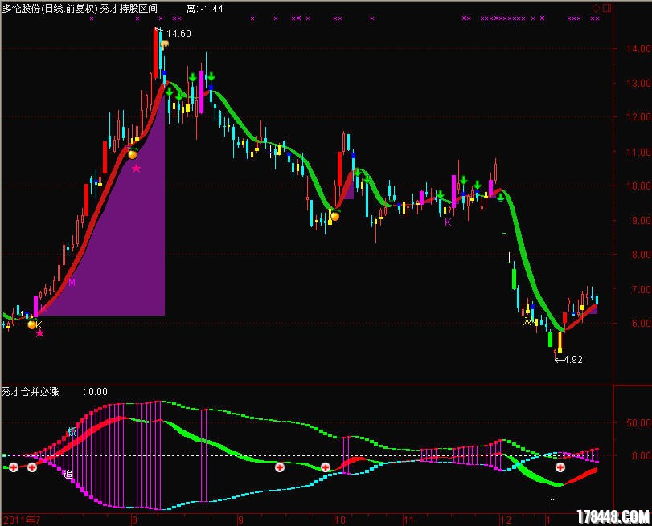Select the orange ball signal on the August rally
Screen dimensions: 652x526
tap(132, 154)
